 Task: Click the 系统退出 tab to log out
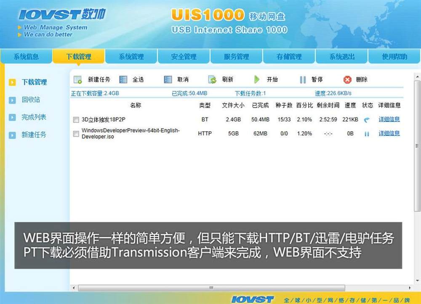click(342, 56)
